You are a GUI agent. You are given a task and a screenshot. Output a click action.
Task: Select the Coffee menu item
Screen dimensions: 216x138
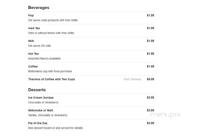pos(91,69)
